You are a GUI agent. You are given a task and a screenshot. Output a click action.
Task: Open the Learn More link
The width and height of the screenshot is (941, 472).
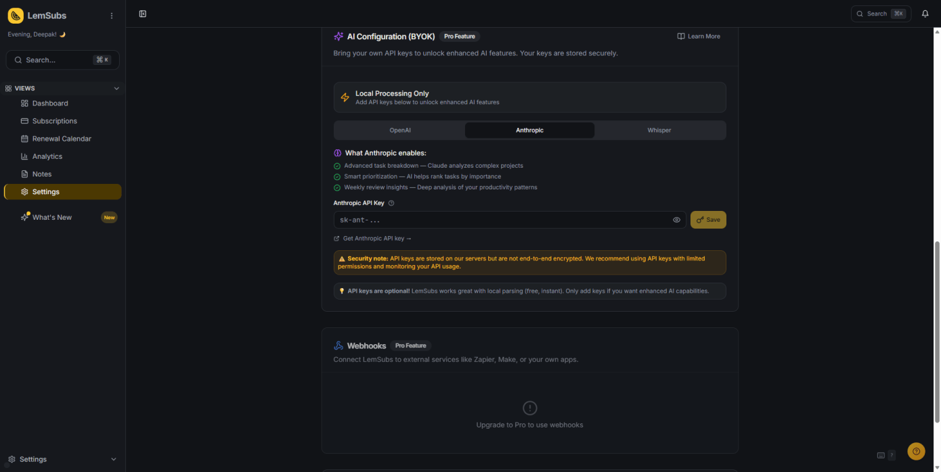[x=699, y=37]
